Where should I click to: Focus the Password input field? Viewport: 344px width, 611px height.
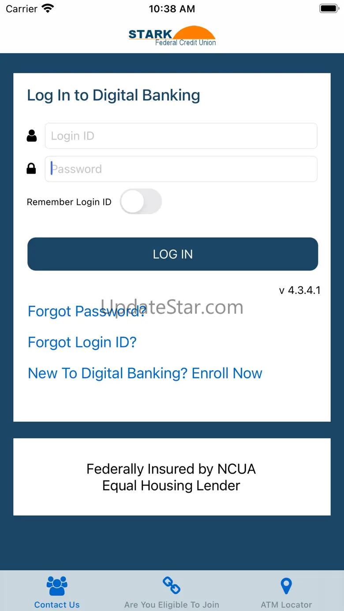tap(181, 169)
